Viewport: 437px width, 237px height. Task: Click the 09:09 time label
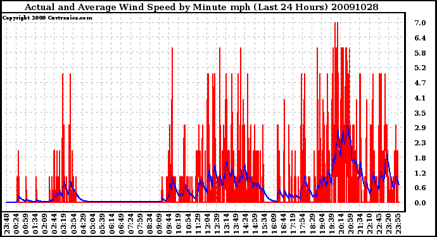pos(159,224)
